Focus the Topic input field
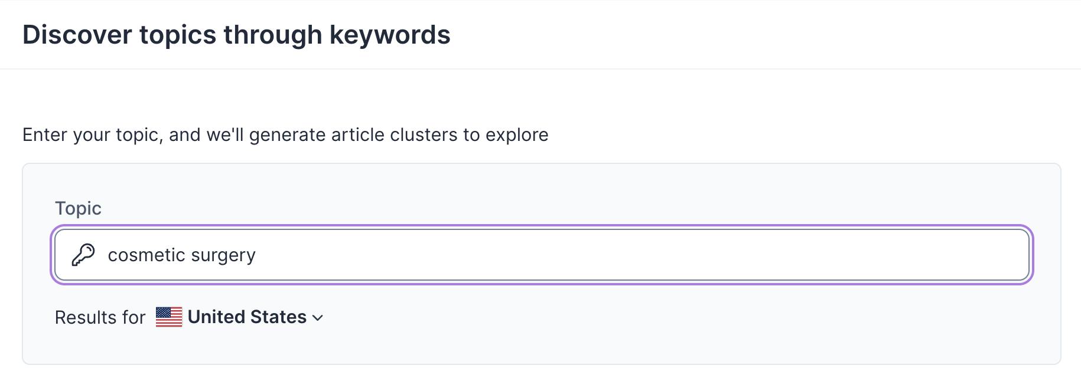This screenshot has height=375, width=1081. coord(541,255)
